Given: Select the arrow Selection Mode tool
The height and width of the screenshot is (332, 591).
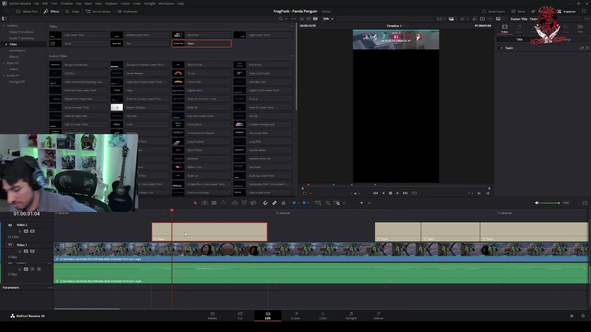Looking at the screenshot, I should (195, 203).
